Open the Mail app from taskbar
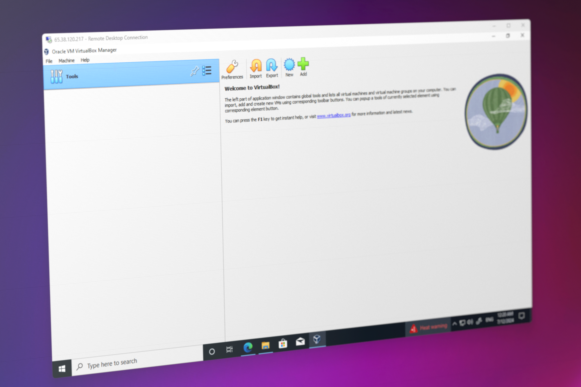This screenshot has height=387, width=581. pyautogui.click(x=300, y=341)
